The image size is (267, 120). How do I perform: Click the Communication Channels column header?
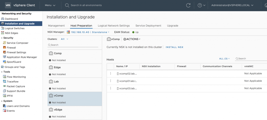click(217, 66)
